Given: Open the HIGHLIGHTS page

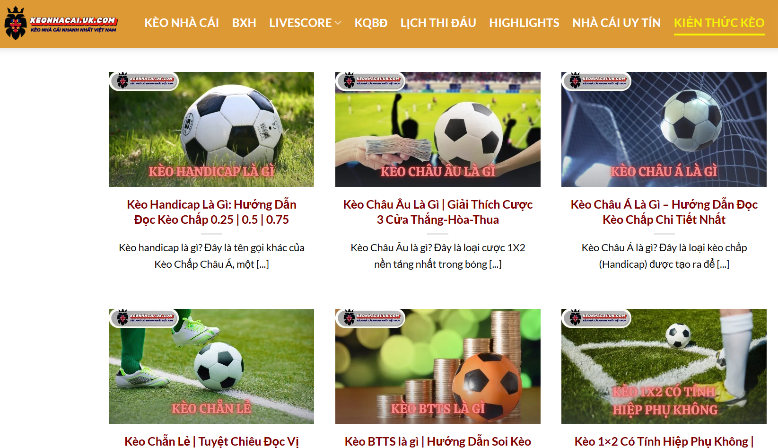Looking at the screenshot, I should click(524, 23).
